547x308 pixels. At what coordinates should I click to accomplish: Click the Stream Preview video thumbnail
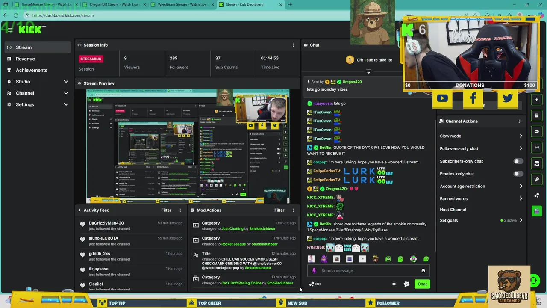tap(188, 146)
